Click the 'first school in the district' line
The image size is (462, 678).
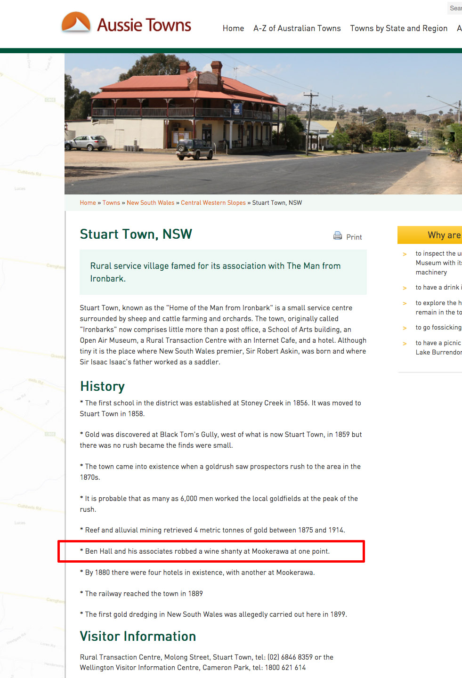(x=220, y=408)
